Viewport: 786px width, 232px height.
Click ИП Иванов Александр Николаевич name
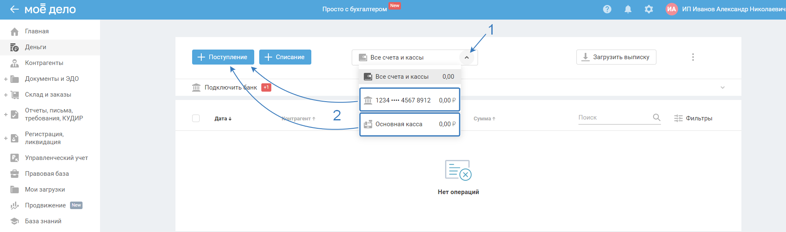pyautogui.click(x=733, y=9)
